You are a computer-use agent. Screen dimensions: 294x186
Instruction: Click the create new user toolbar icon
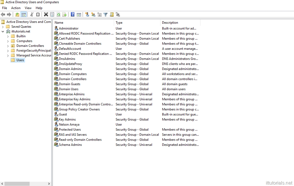(87, 14)
